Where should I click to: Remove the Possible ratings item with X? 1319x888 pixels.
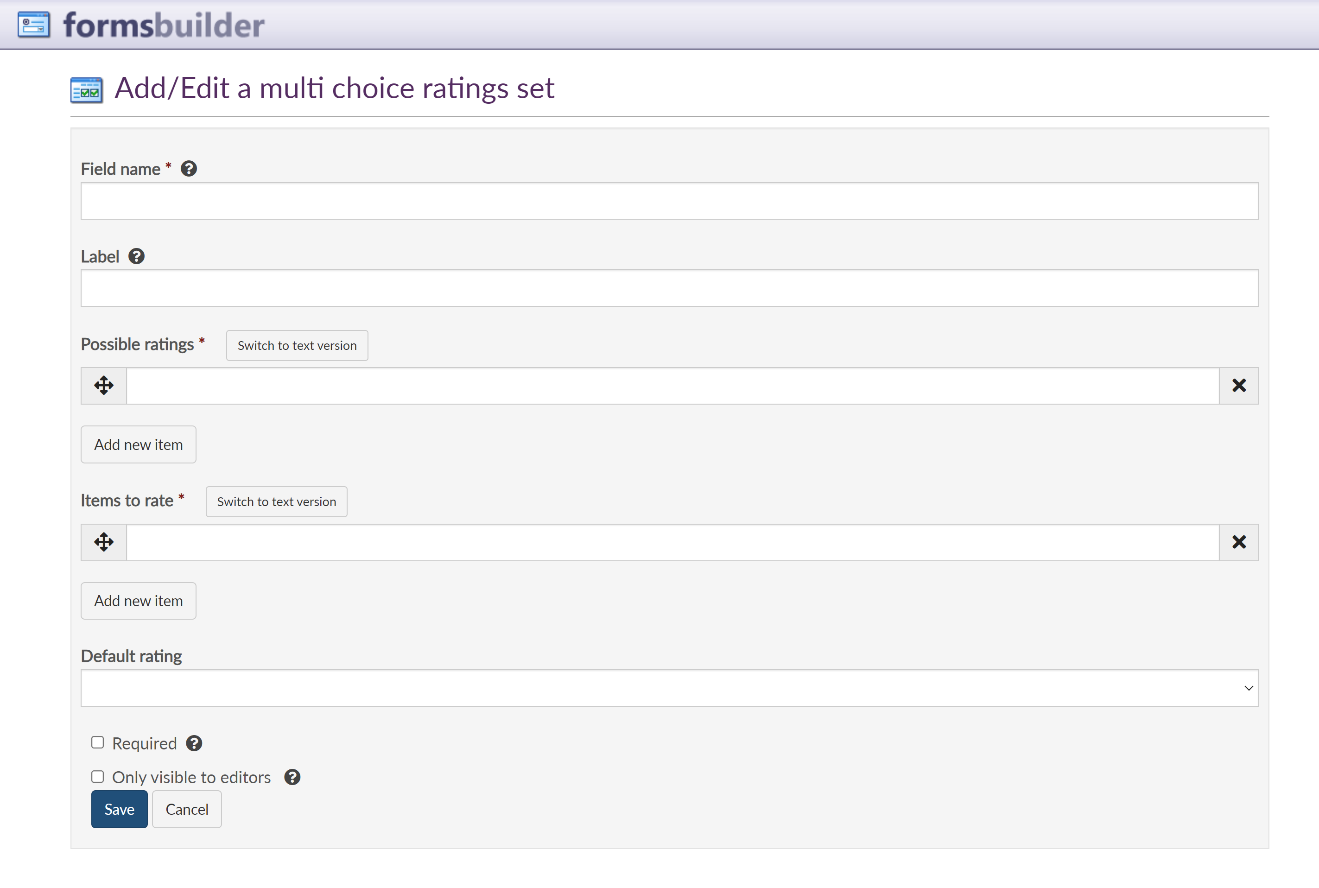(1238, 386)
